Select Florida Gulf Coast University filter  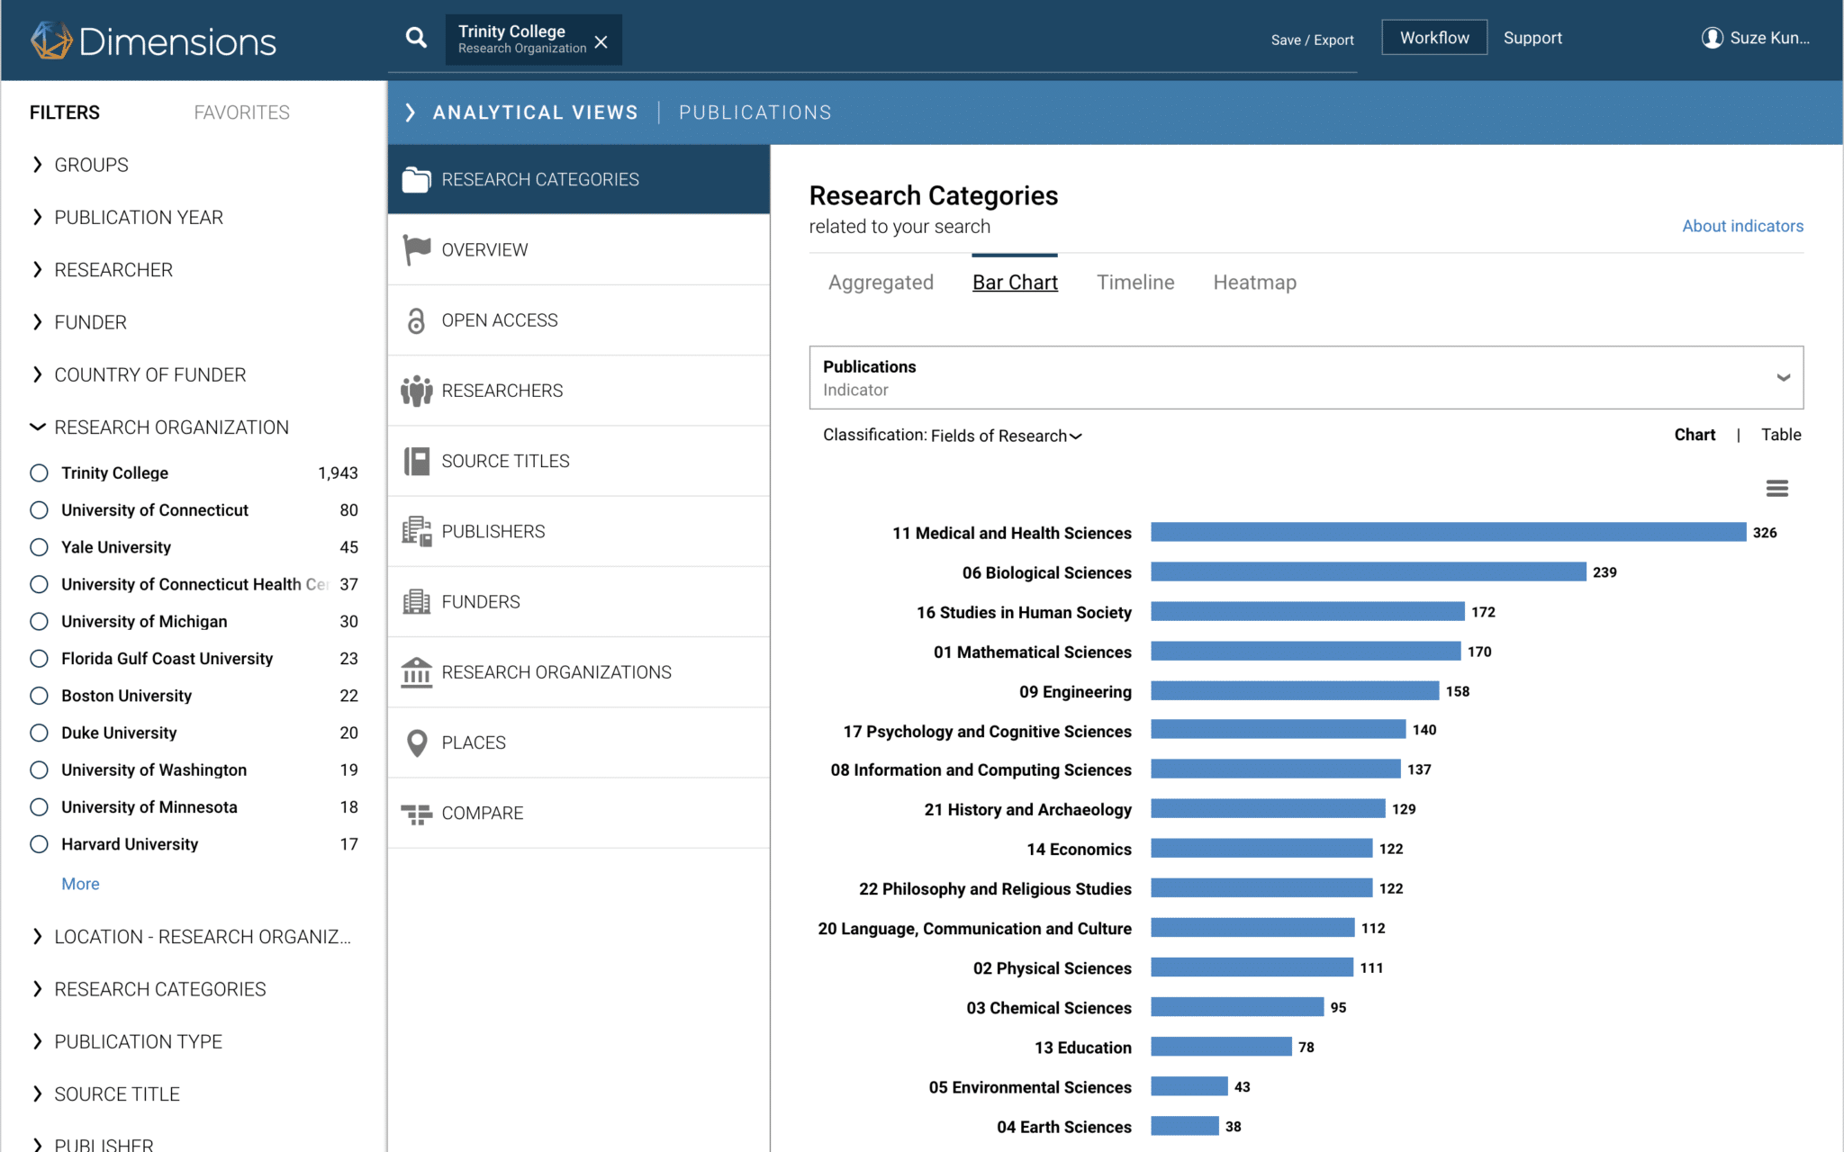(x=39, y=659)
